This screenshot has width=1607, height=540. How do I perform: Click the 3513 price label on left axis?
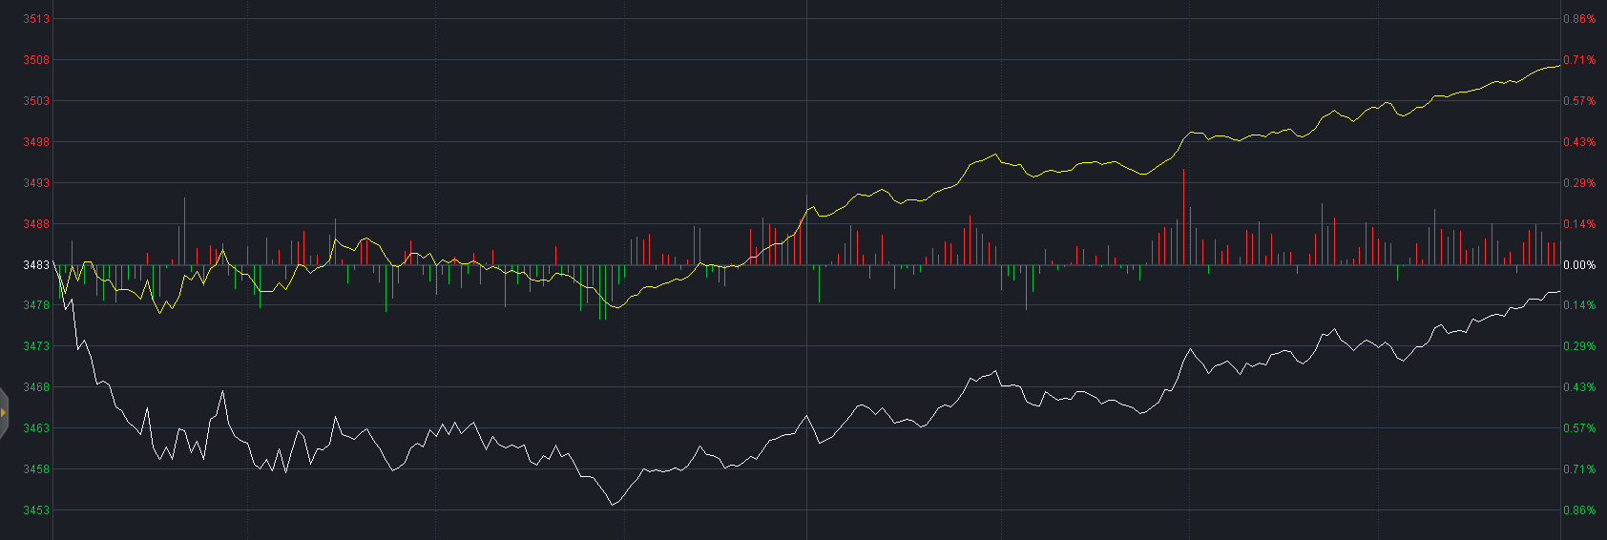[36, 19]
